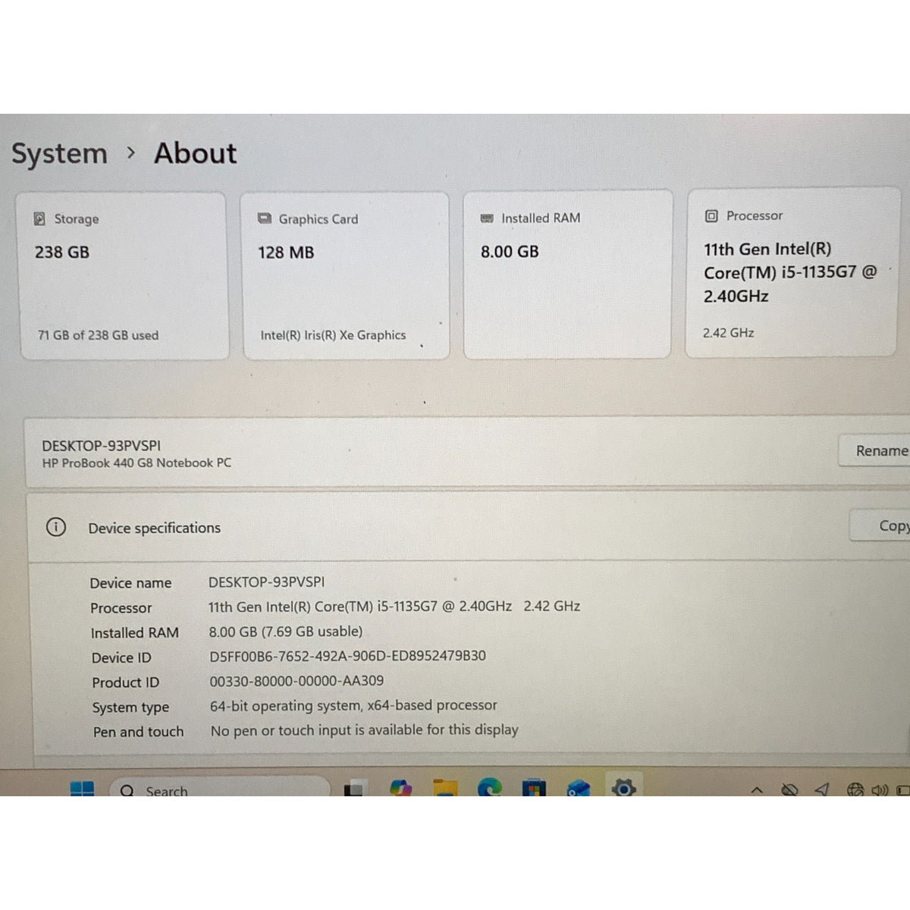Open the Windows Start menu
Screen dimensions: 910x910
(x=82, y=789)
